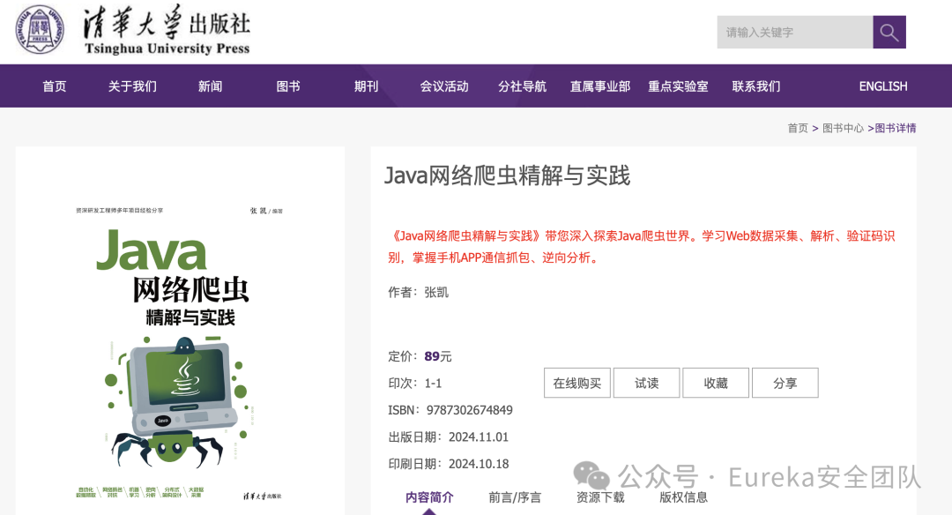This screenshot has width=952, height=515.
Task: Click the 印次：1-1 text
Action: [x=414, y=384]
